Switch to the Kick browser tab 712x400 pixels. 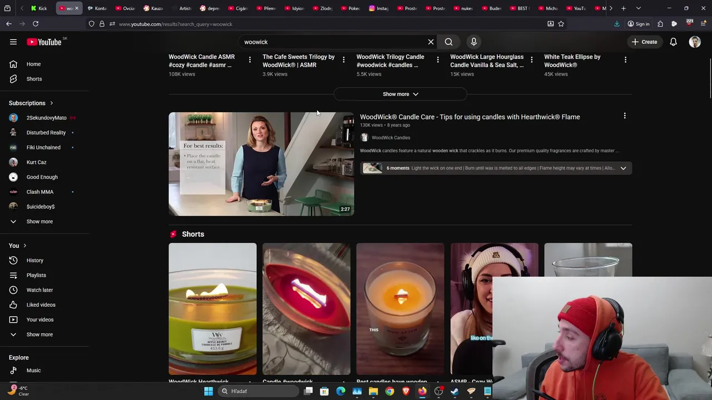(39, 8)
